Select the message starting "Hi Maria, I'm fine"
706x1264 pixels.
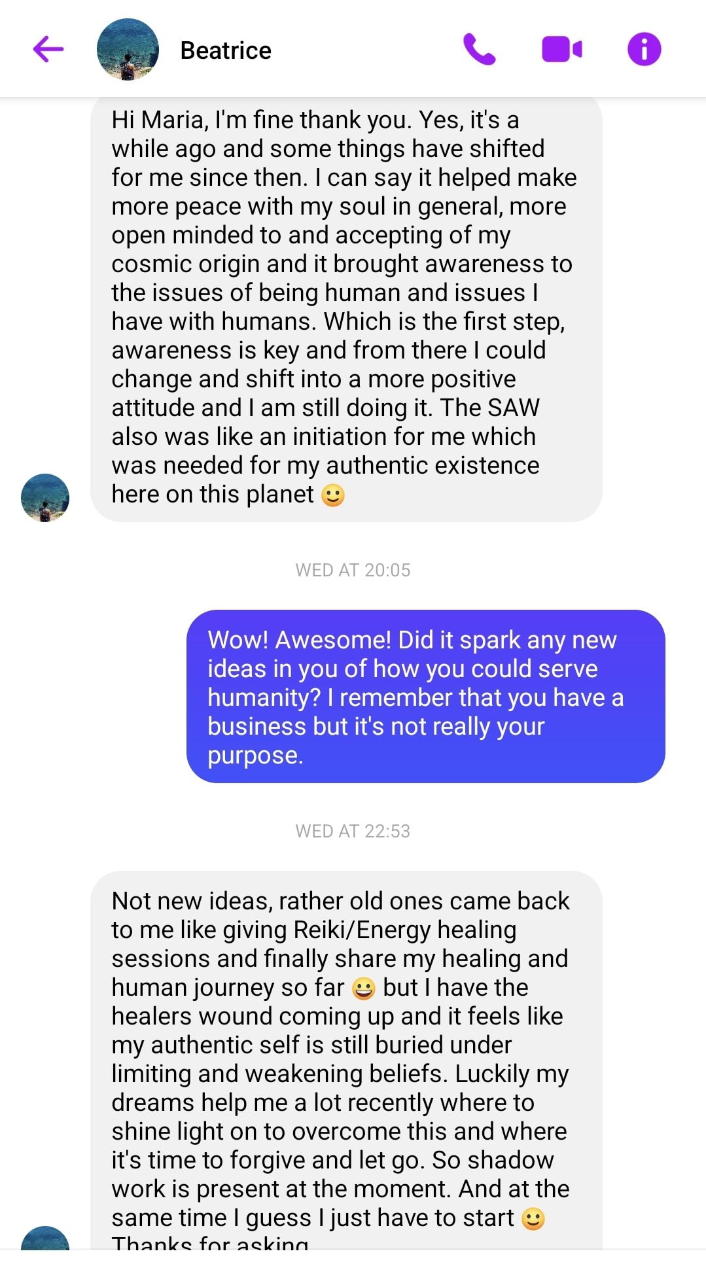click(345, 307)
